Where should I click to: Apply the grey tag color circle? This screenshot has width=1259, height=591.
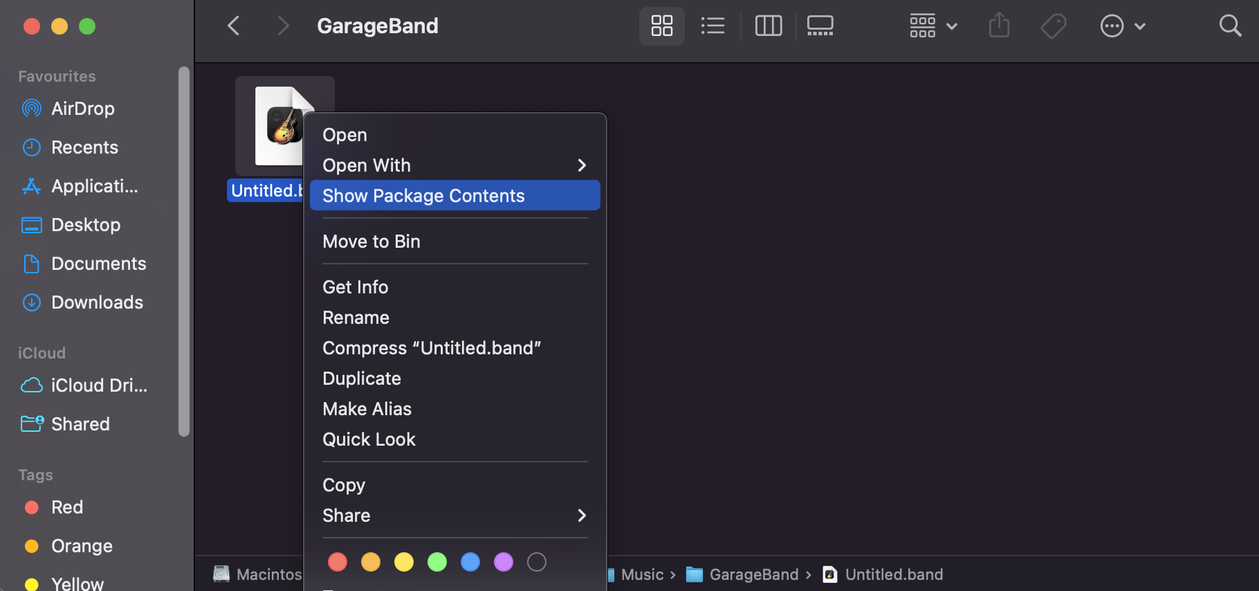click(x=537, y=562)
